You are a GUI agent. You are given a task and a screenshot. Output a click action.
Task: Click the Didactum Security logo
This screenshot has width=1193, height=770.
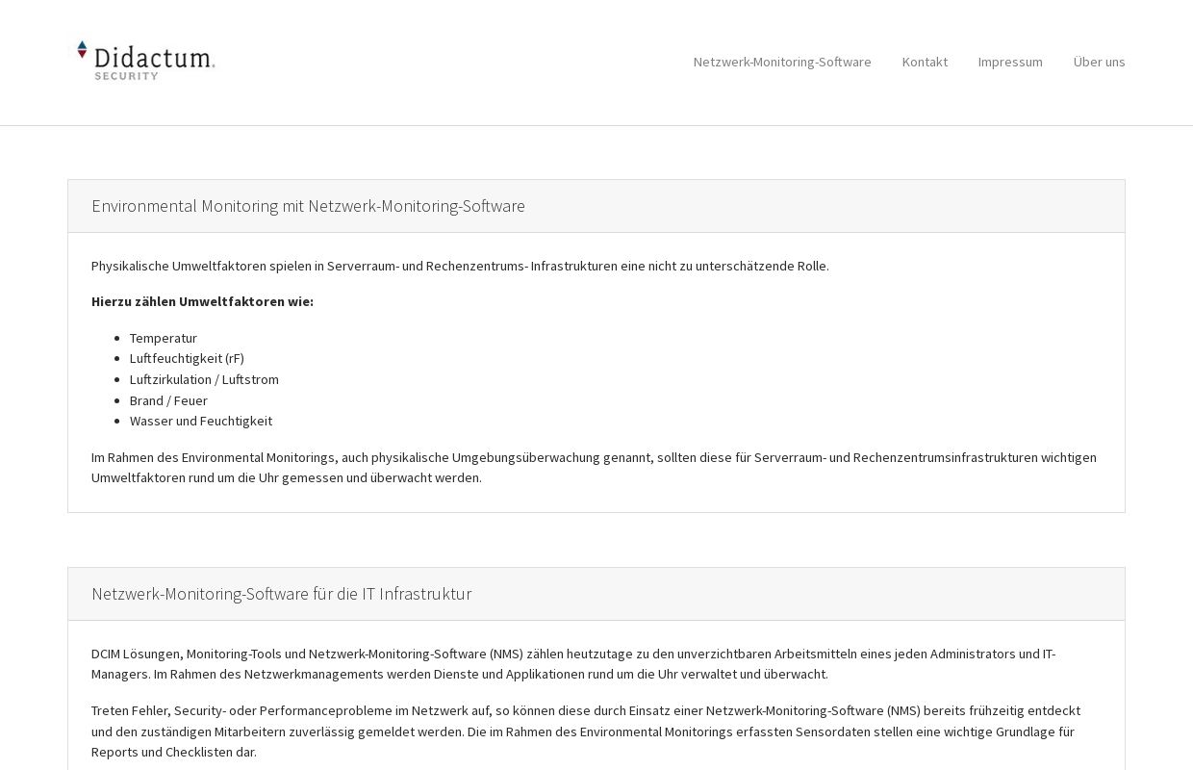[x=146, y=60]
